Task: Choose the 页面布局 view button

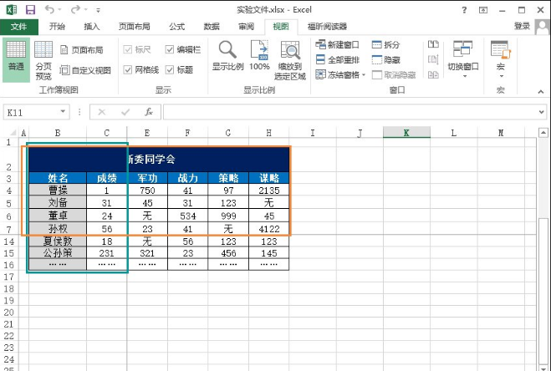Action: tap(82, 50)
